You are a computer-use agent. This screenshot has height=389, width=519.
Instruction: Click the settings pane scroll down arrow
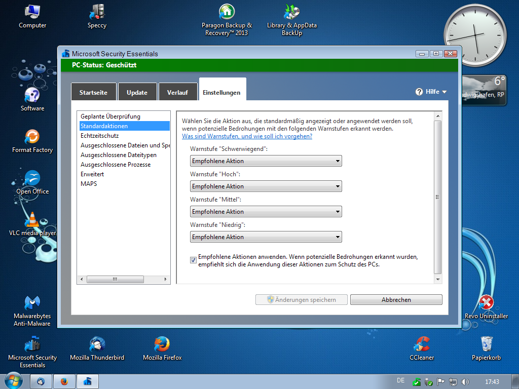pos(437,280)
